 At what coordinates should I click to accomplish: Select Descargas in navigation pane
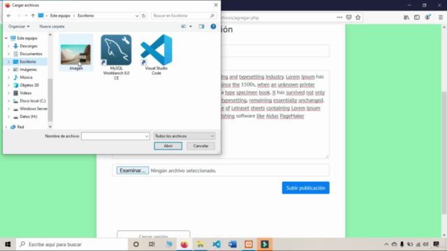click(28, 46)
